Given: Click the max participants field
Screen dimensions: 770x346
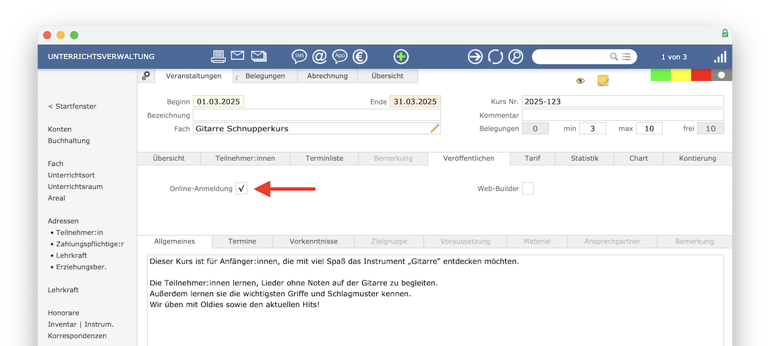Looking at the screenshot, I should [x=649, y=128].
